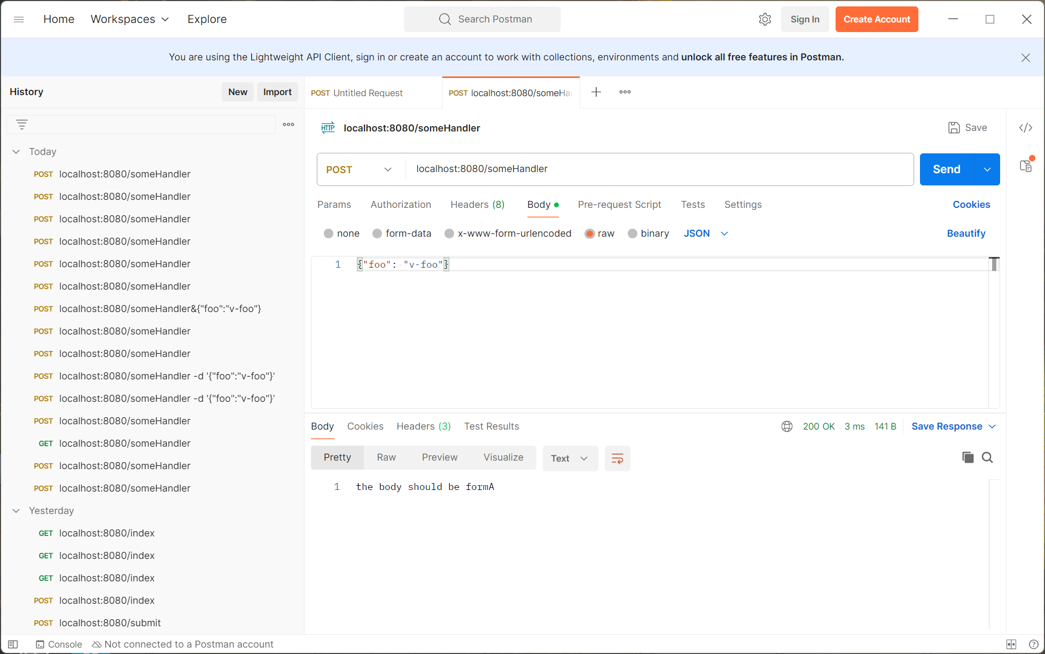Image resolution: width=1045 pixels, height=654 pixels.
Task: Open the request info documentation icon
Action: coord(1026,166)
